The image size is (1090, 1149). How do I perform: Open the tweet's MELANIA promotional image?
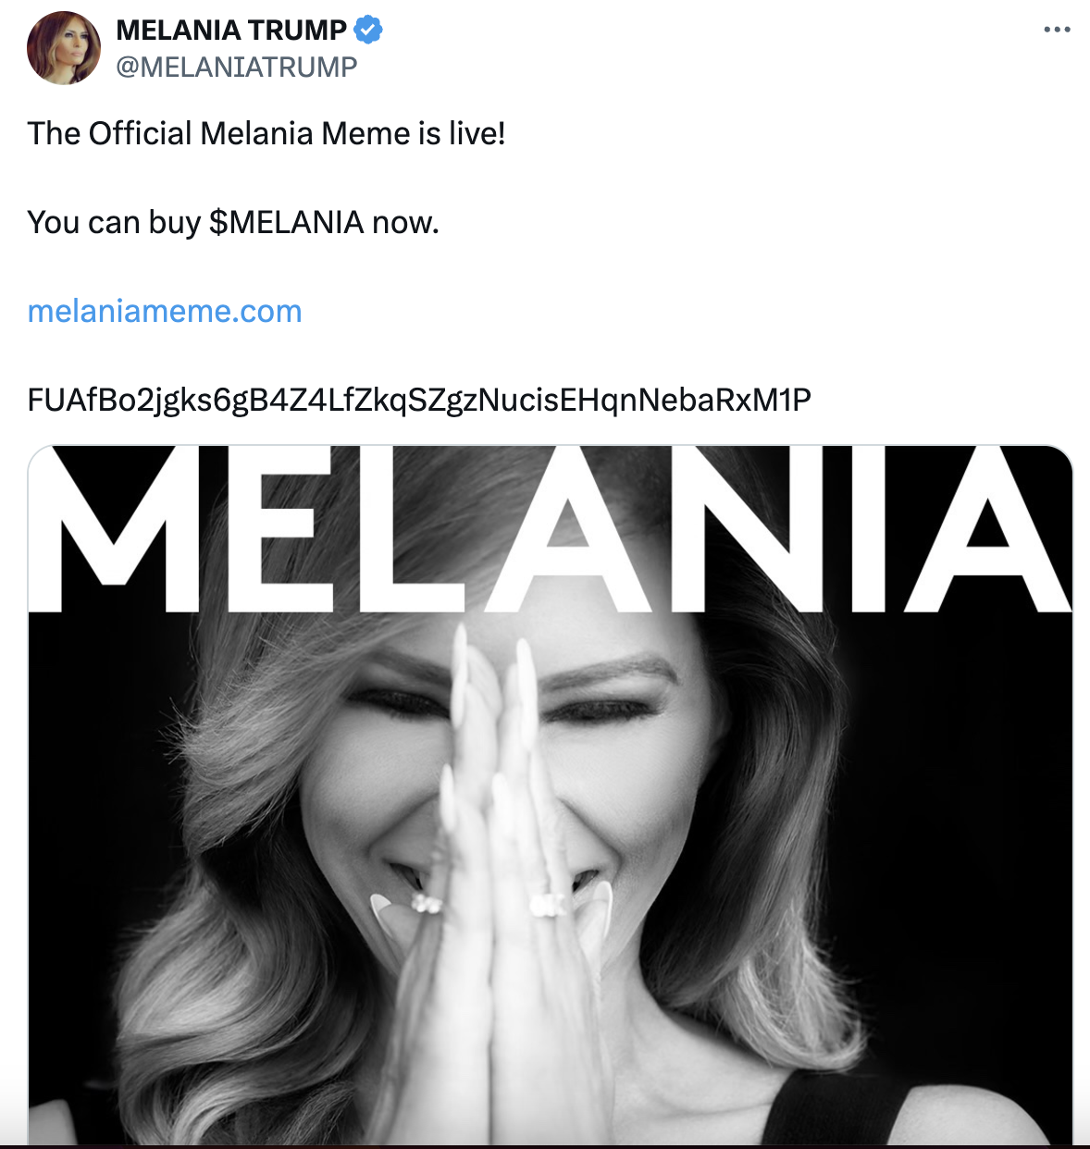pyautogui.click(x=546, y=796)
